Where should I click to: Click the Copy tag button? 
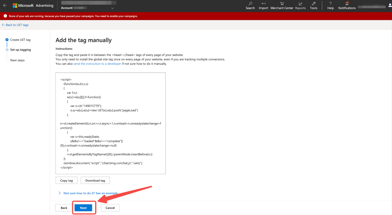point(66,180)
